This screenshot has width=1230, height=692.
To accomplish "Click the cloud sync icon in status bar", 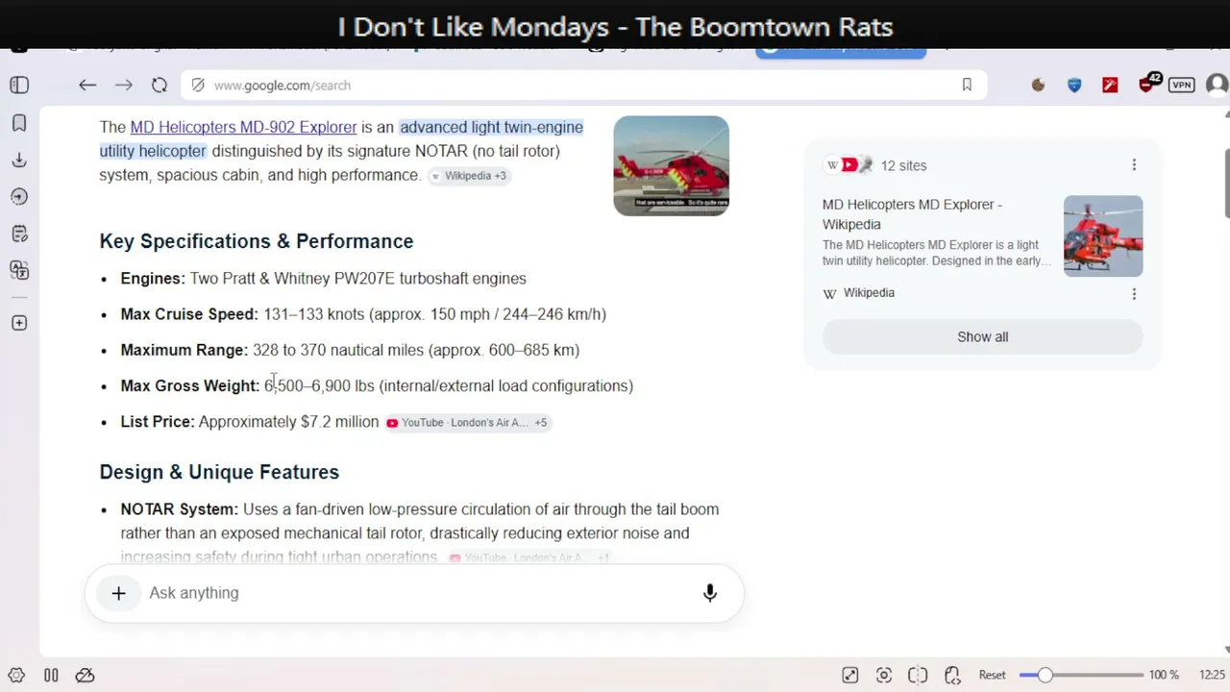I will pyautogui.click(x=85, y=676).
